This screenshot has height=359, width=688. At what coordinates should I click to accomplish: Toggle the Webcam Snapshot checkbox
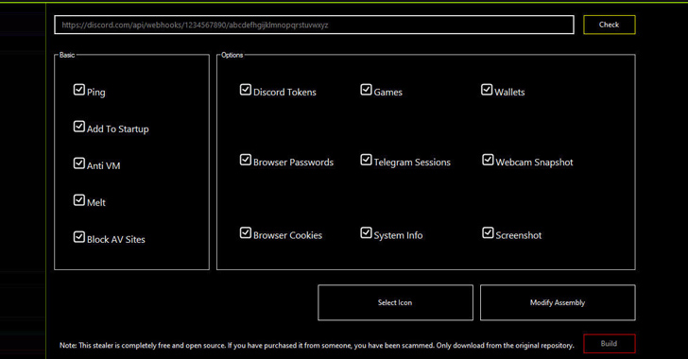pyautogui.click(x=488, y=161)
